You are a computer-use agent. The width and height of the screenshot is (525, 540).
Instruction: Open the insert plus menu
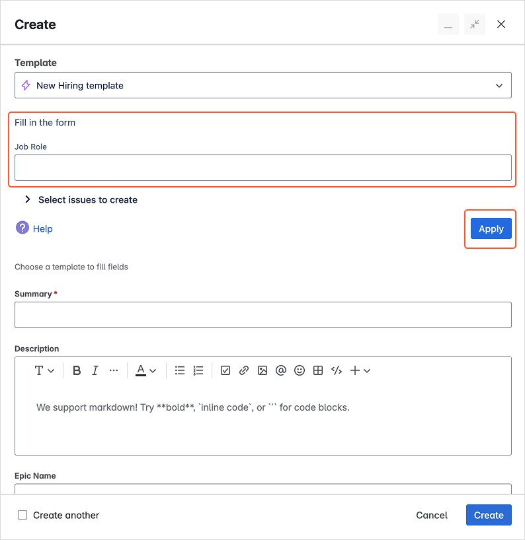click(x=360, y=370)
